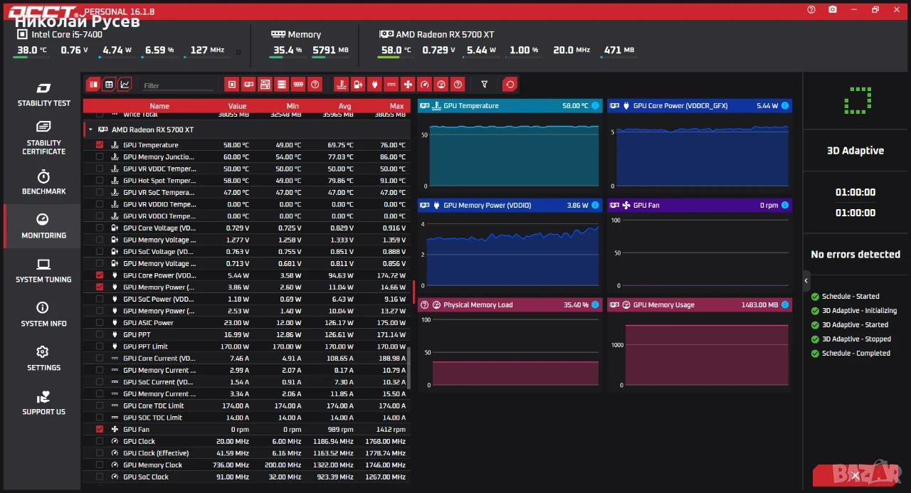Screen dimensions: 911x493
Task: Check the GPU Core TDC Limit checkbox
Action: point(100,405)
